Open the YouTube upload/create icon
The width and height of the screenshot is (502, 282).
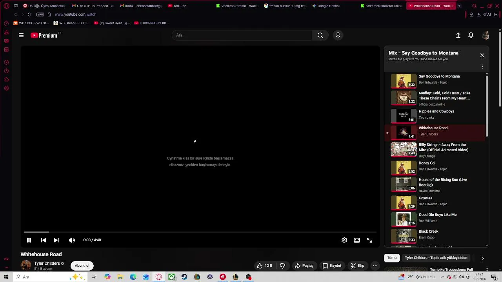(x=458, y=35)
